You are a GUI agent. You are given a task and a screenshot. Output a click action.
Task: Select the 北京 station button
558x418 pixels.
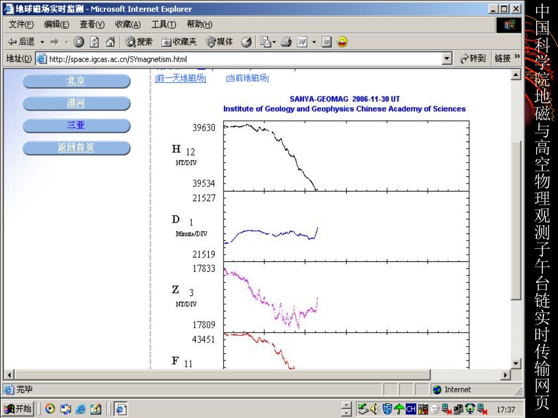point(76,81)
